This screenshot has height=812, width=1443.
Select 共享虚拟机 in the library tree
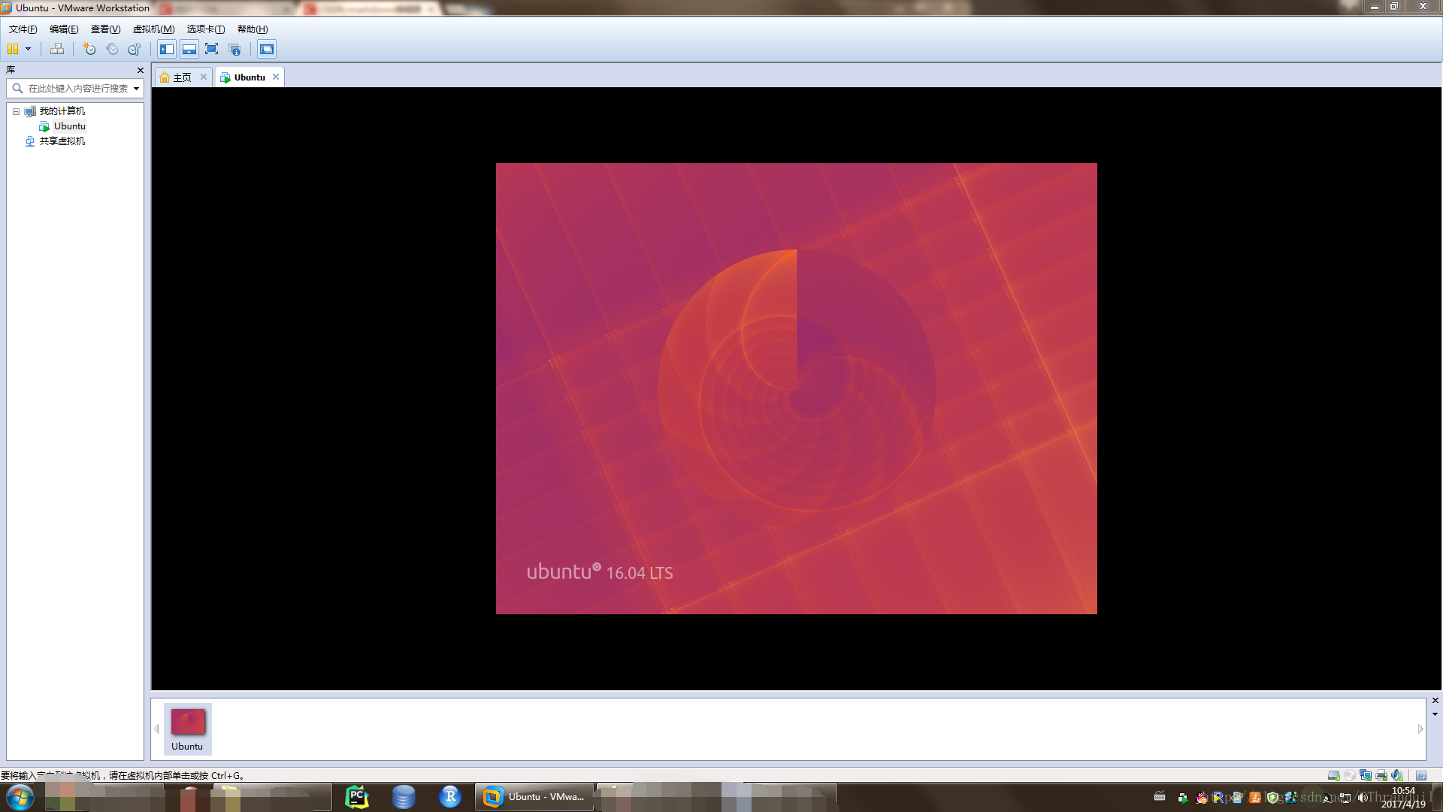pos(62,141)
